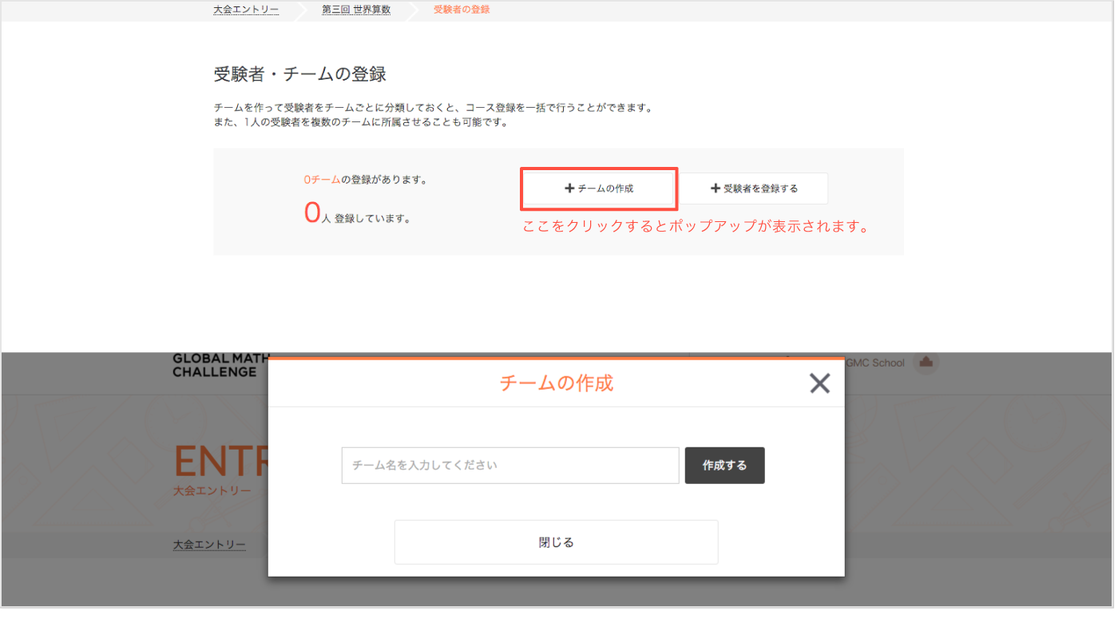This screenshot has height=619, width=1118.
Task: Click the school icon beside GMC School
Action: tap(926, 363)
